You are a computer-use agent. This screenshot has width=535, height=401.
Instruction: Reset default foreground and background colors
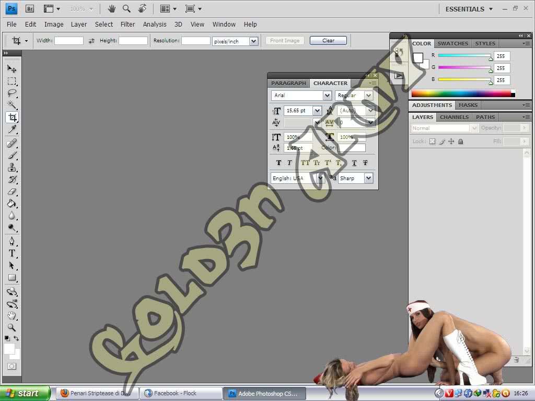click(x=7, y=338)
